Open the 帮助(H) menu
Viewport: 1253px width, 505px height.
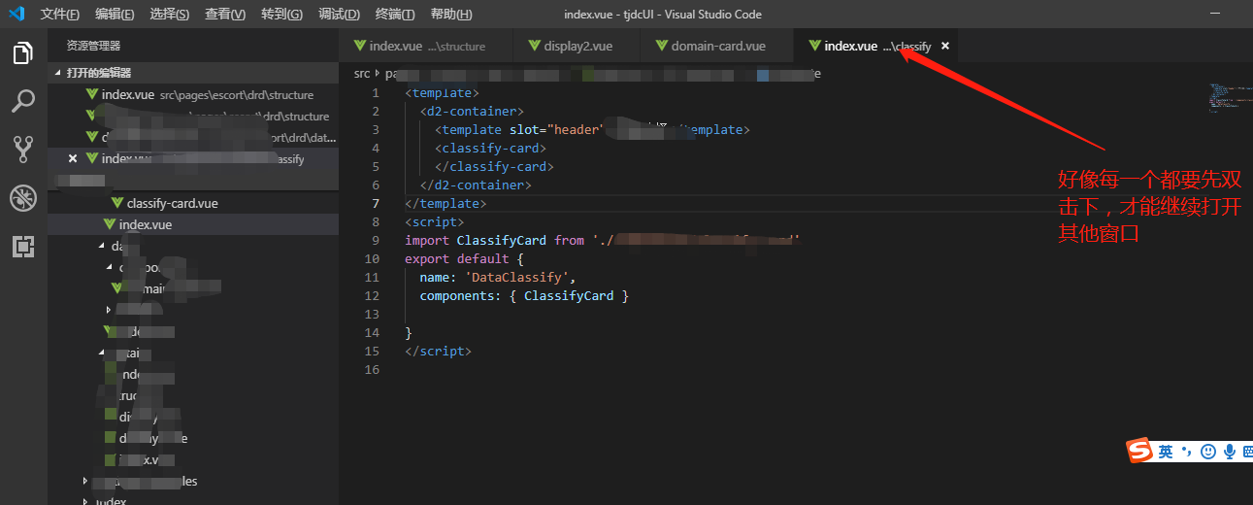coord(450,15)
